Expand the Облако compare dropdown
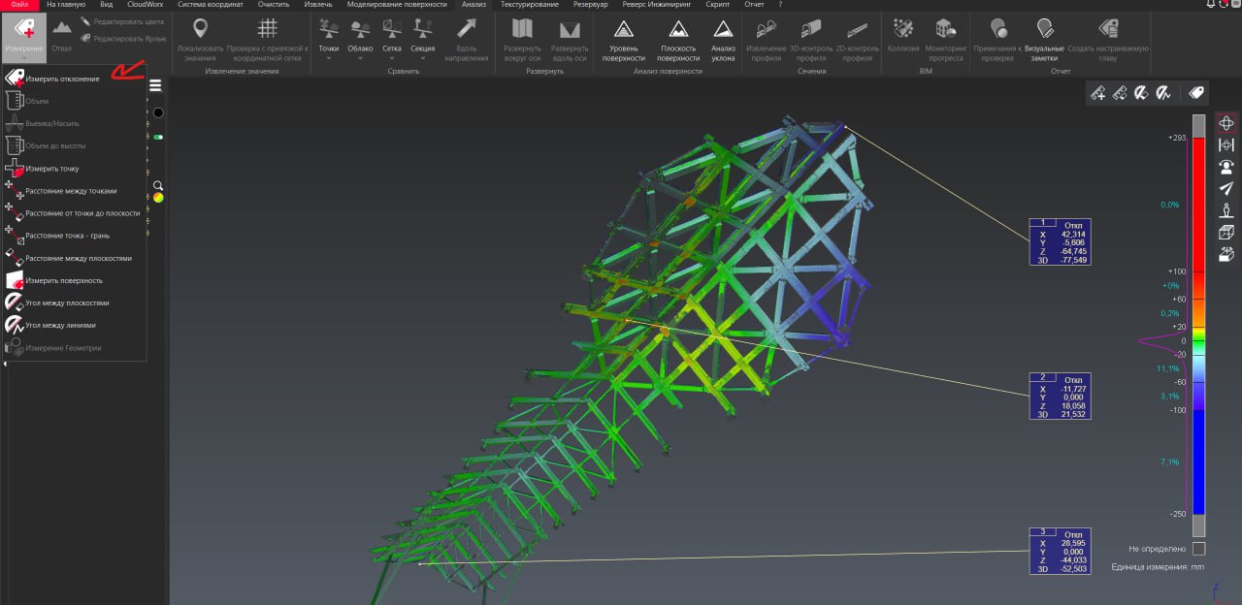1242x605 pixels. (x=360, y=38)
